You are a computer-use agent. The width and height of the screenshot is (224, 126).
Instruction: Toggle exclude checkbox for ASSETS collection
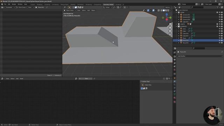click(x=217, y=24)
